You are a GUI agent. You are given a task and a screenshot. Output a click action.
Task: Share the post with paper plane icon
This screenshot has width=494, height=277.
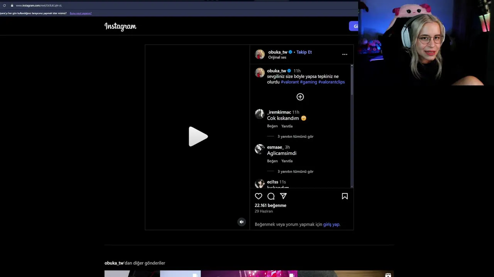tap(283, 196)
